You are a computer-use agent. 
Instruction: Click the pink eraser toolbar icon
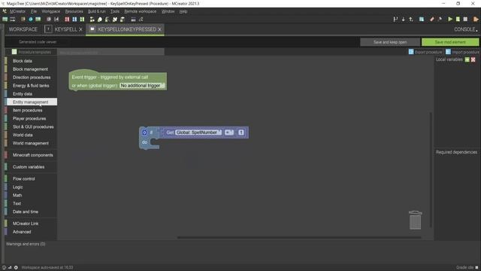coord(432,19)
